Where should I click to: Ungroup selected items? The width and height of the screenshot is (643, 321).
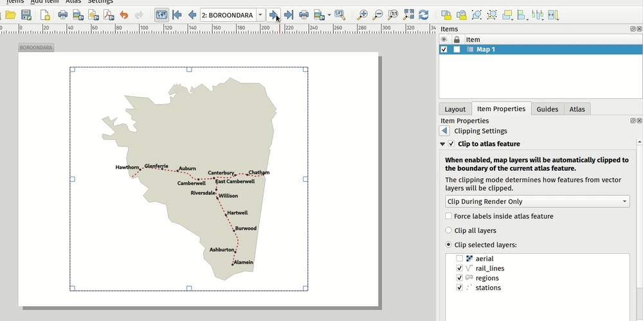pyautogui.click(x=492, y=15)
